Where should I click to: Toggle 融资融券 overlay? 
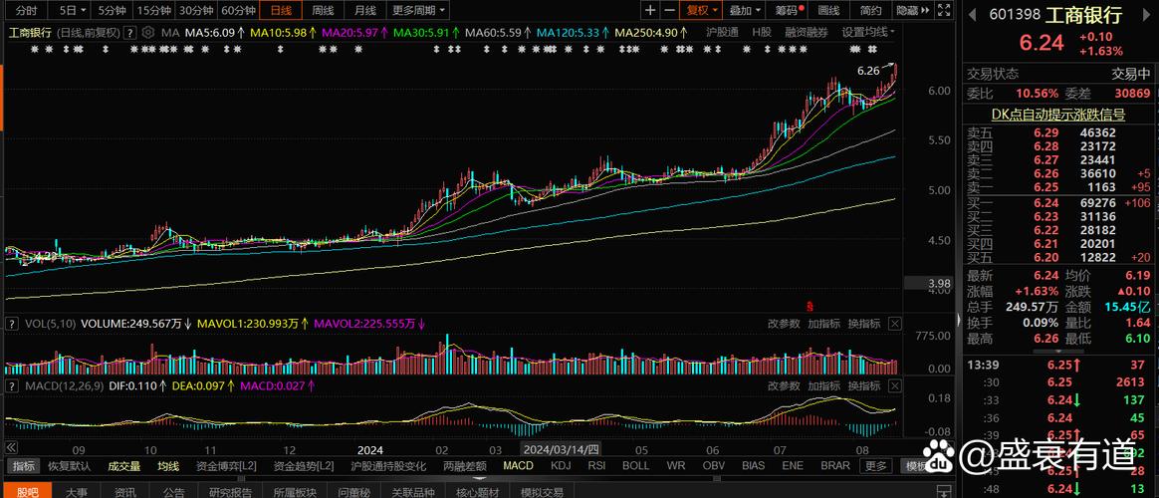pos(807,33)
